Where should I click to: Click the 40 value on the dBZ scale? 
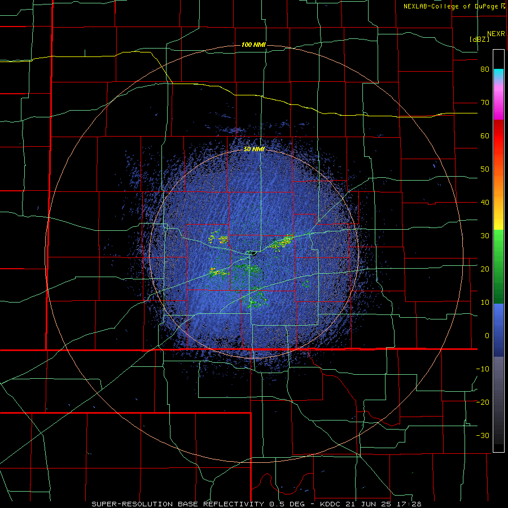[x=485, y=203]
